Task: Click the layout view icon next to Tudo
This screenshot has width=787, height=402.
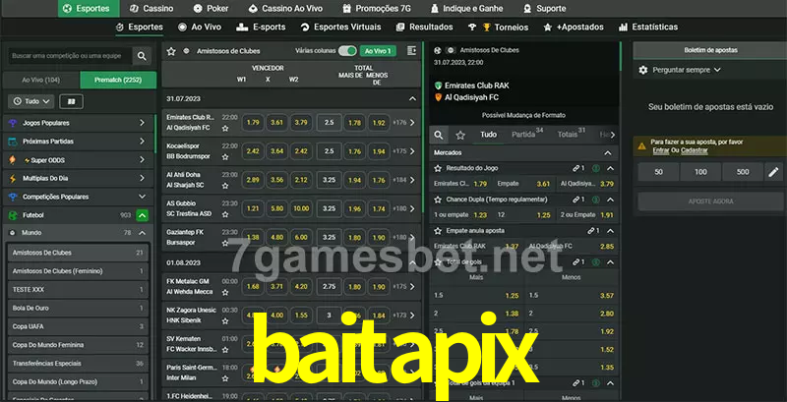Action: coord(71,101)
